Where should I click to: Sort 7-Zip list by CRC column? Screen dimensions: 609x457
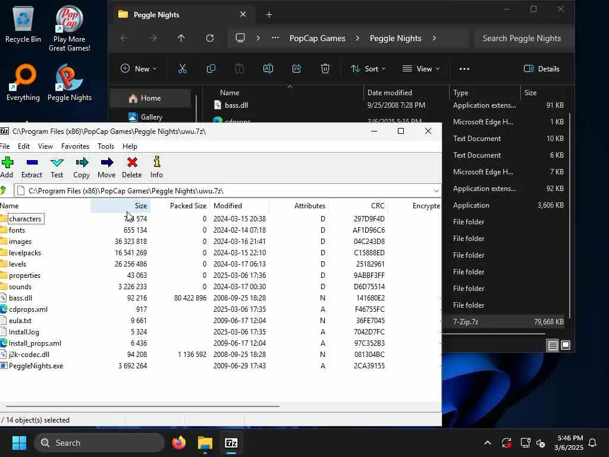pyautogui.click(x=358, y=205)
